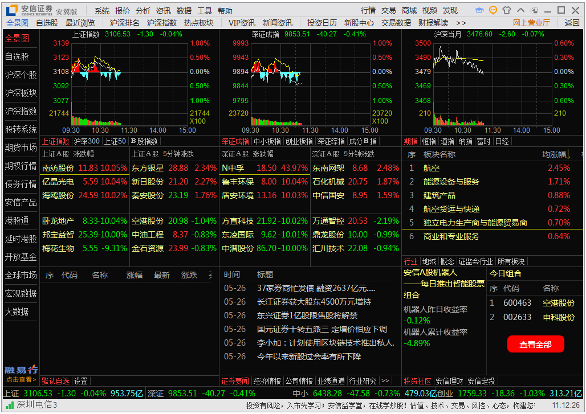Open the 视频 section
This screenshot has height=414, width=586.
click(x=430, y=10)
